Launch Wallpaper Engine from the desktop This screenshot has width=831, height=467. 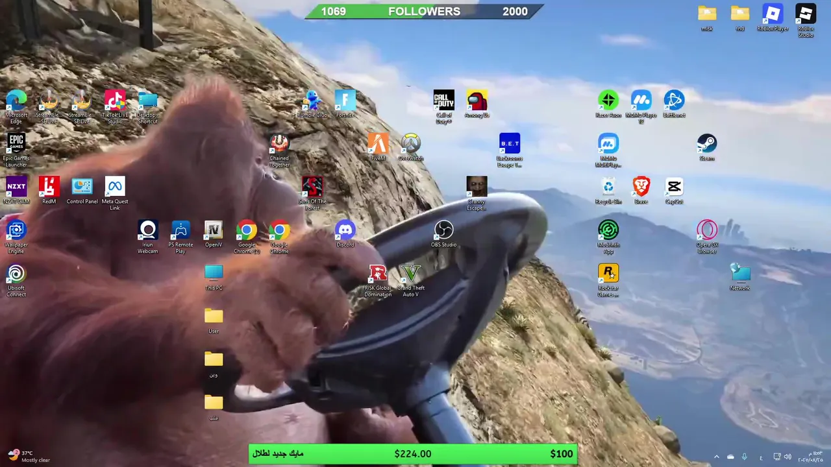[16, 237]
